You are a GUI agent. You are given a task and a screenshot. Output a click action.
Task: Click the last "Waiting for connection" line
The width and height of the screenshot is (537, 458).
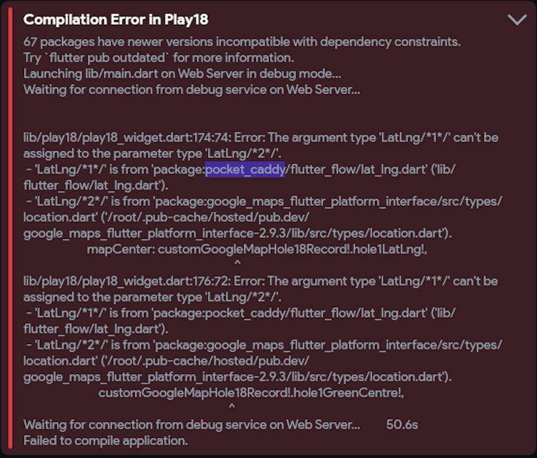192,425
